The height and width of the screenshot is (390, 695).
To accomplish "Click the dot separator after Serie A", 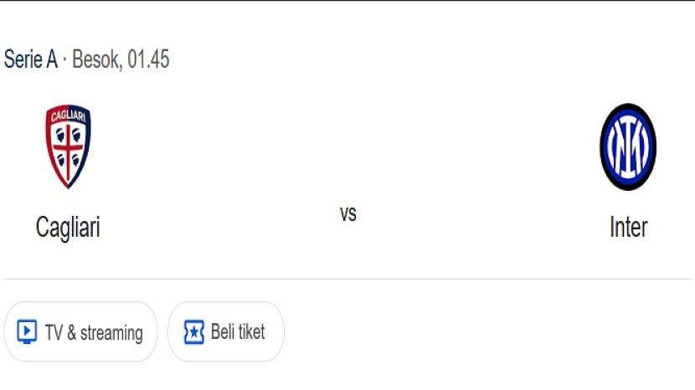I will pos(65,60).
